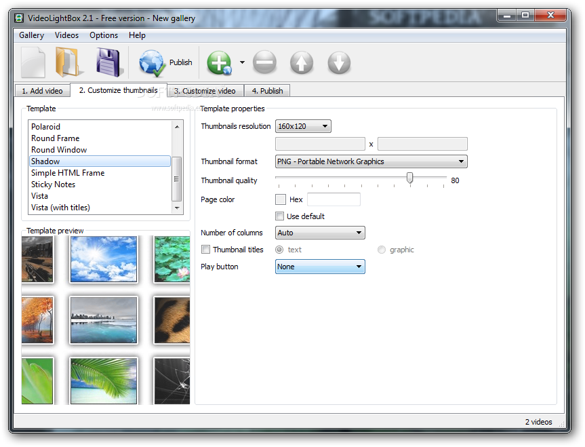Click the blue sky clouds preview thumbnail

click(x=104, y=259)
